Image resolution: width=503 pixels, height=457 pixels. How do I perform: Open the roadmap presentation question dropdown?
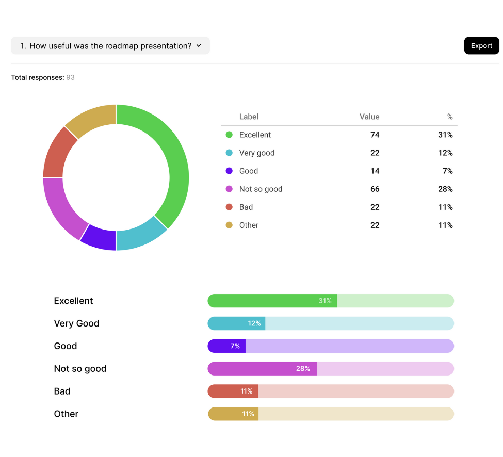pos(110,46)
